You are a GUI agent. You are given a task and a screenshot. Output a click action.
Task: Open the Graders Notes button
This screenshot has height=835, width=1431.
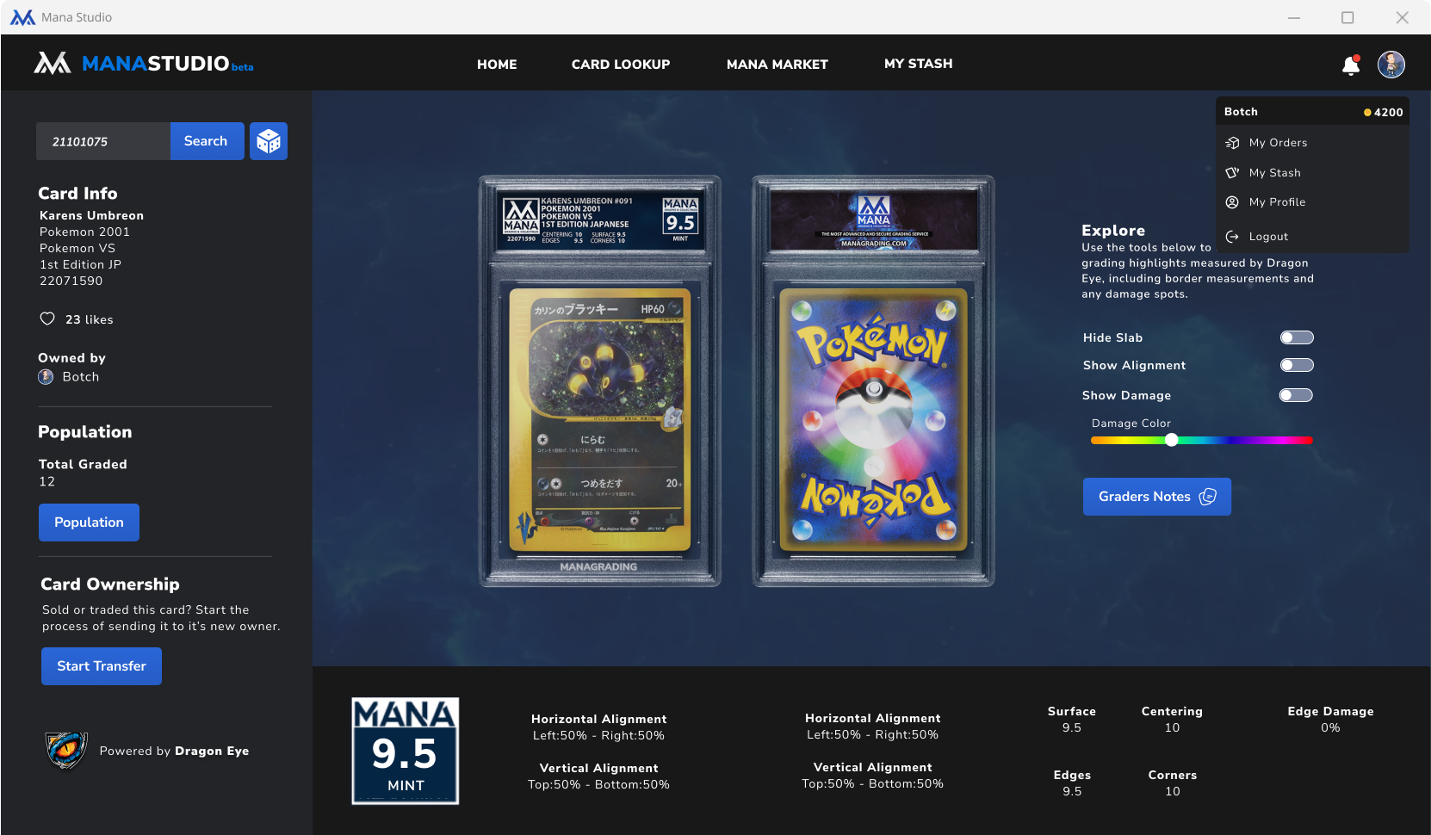pyautogui.click(x=1156, y=497)
